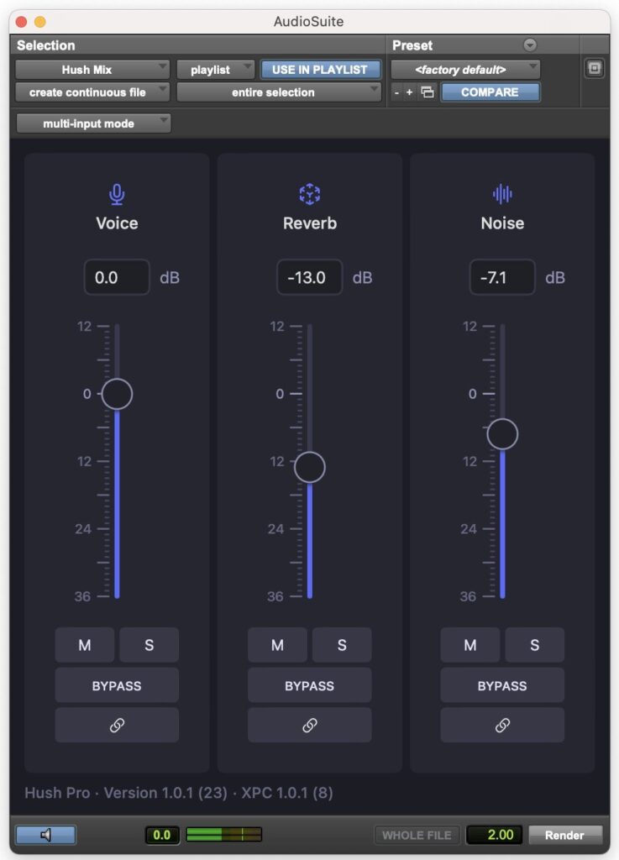Click the copy settings icon beside plus
The width and height of the screenshot is (619, 860).
(x=428, y=92)
